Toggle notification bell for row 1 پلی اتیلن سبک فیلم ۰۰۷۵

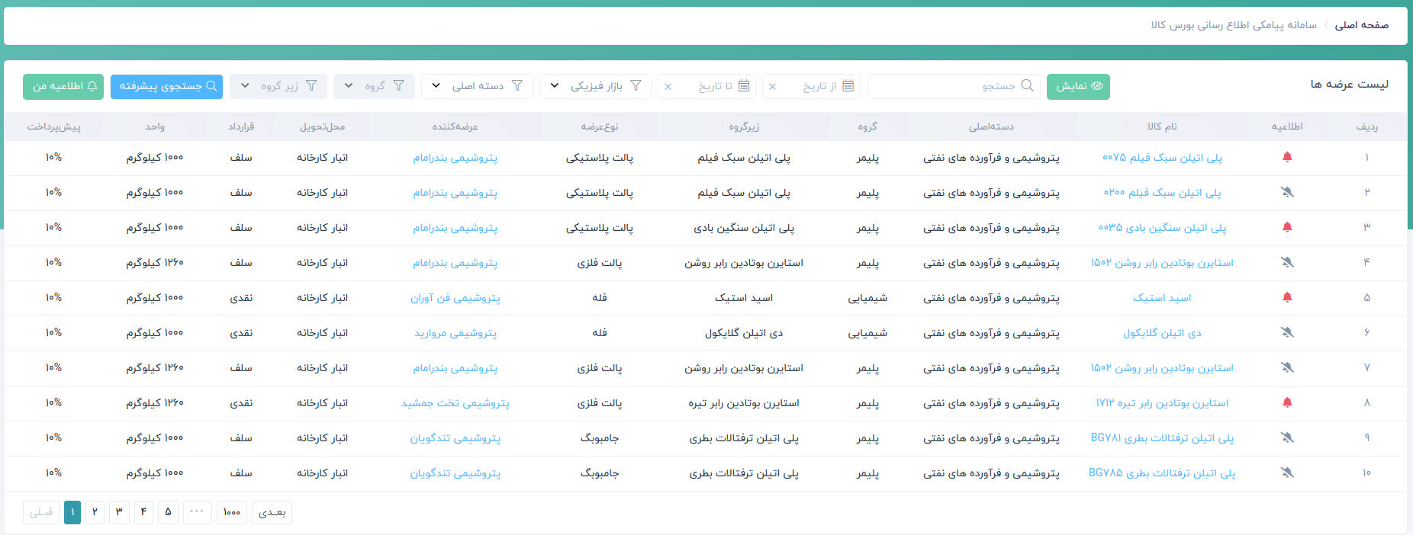click(1287, 157)
